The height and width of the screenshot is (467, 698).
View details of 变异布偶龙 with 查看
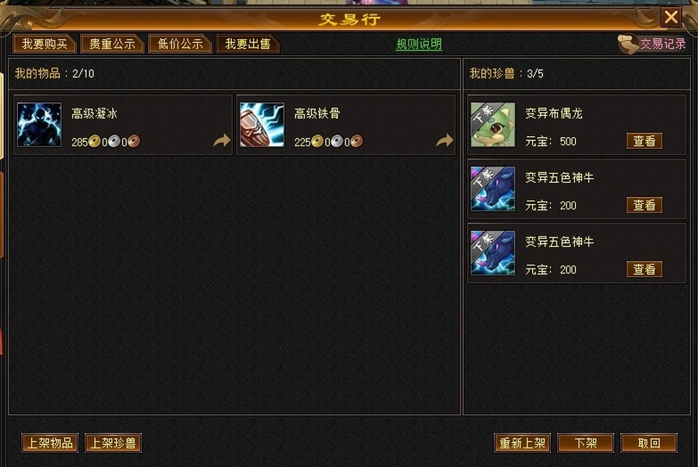pos(644,141)
